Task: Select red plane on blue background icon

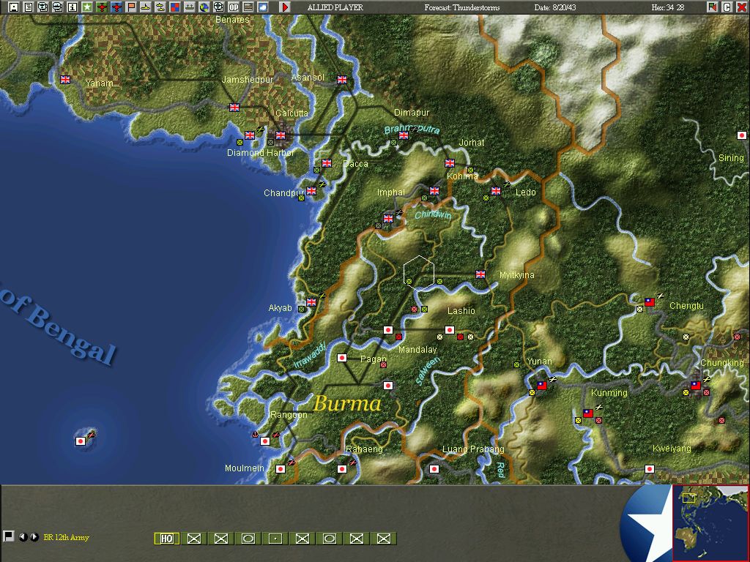Action: coord(116,7)
